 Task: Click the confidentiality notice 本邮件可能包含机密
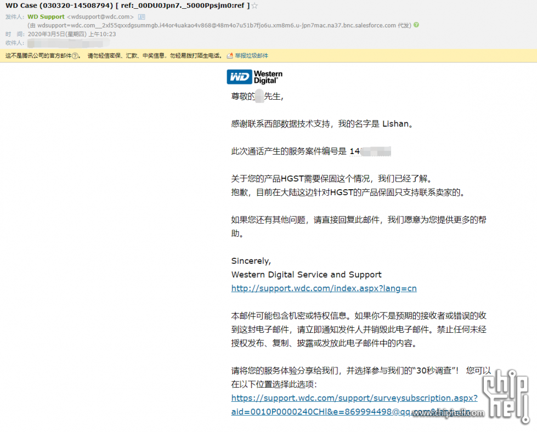click(x=359, y=329)
